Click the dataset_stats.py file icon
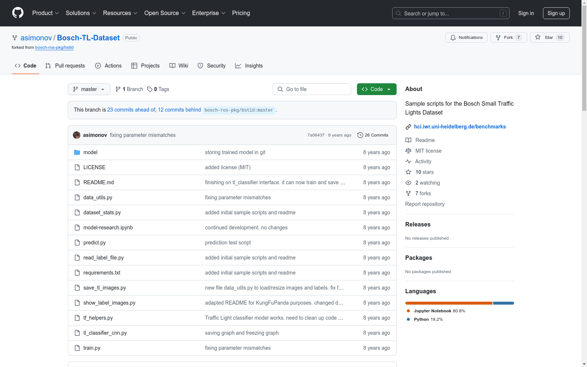587x367 pixels. [77, 212]
